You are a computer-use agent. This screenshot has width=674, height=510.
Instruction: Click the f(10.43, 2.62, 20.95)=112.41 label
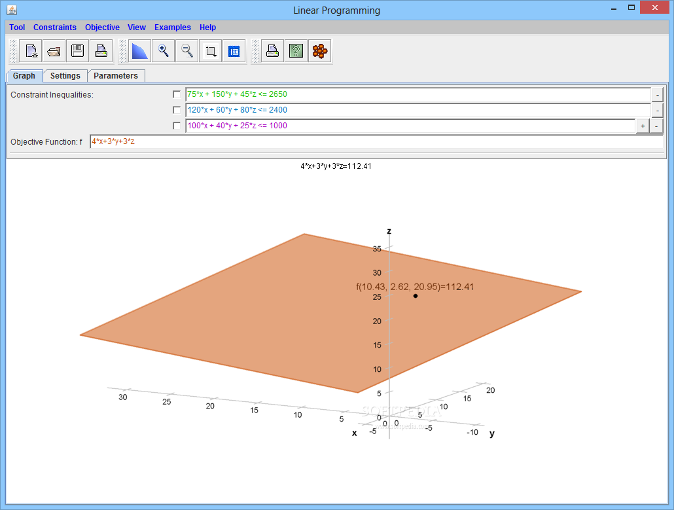[x=415, y=287]
